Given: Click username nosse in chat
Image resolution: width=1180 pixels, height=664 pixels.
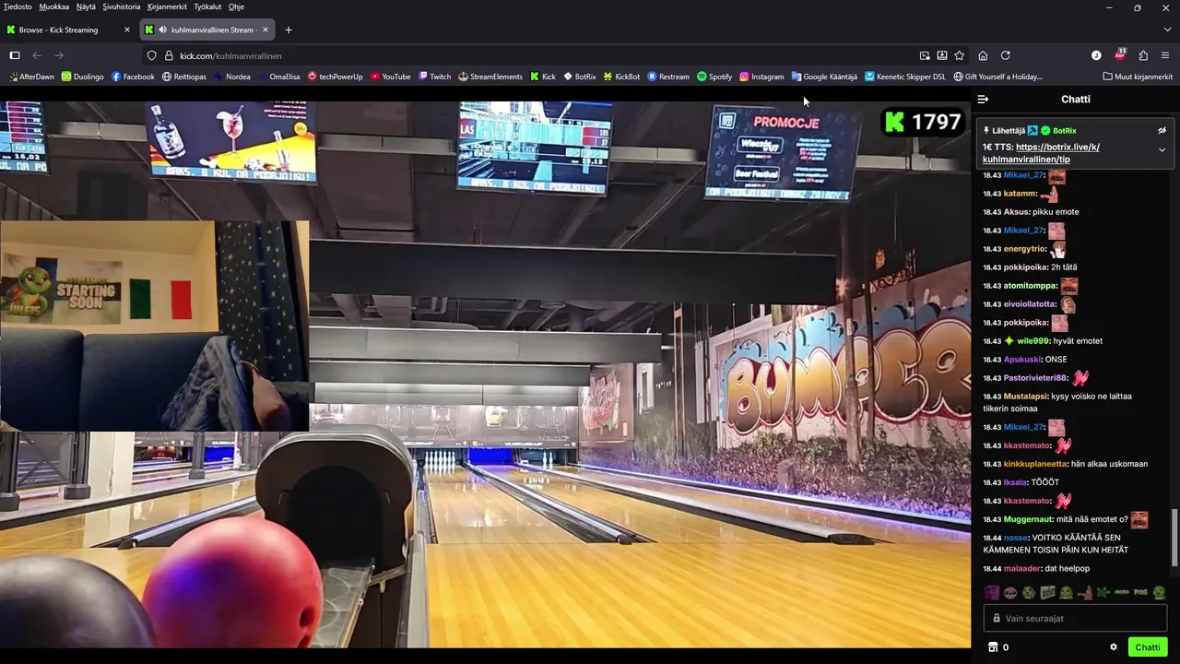Looking at the screenshot, I should 1015,538.
